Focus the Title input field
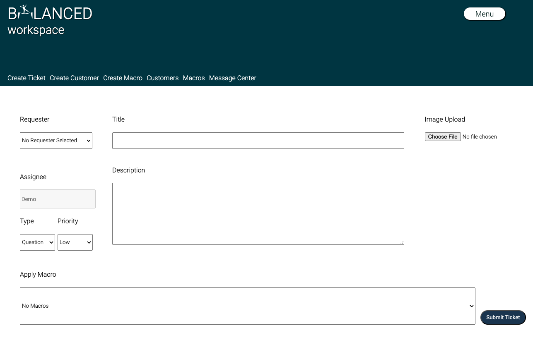This screenshot has height=347, width=533. (x=258, y=141)
